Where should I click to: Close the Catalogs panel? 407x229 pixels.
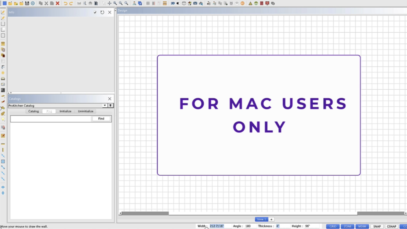tap(110, 99)
